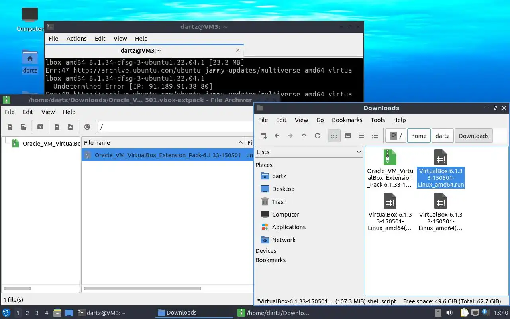This screenshot has width=510, height=319.
Task: Close the dartz@VM3 terminal tab
Action: 238,50
